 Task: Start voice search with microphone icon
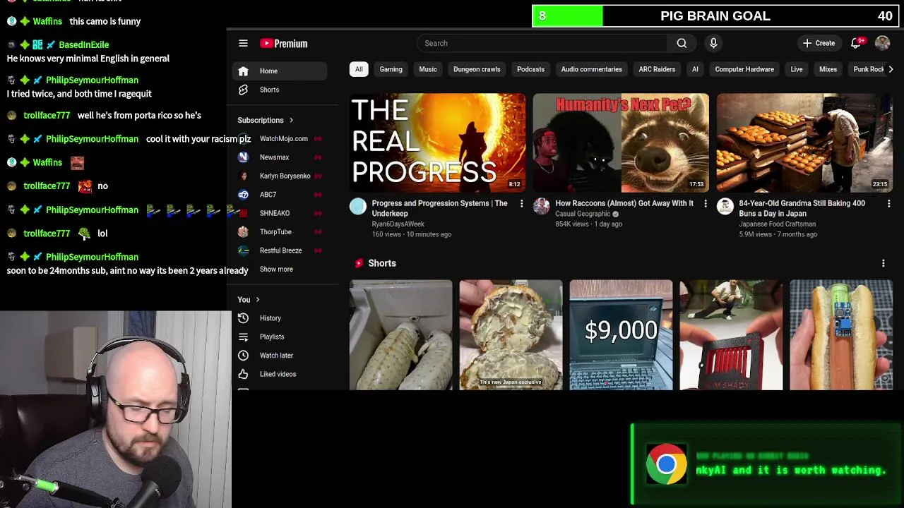(x=713, y=43)
